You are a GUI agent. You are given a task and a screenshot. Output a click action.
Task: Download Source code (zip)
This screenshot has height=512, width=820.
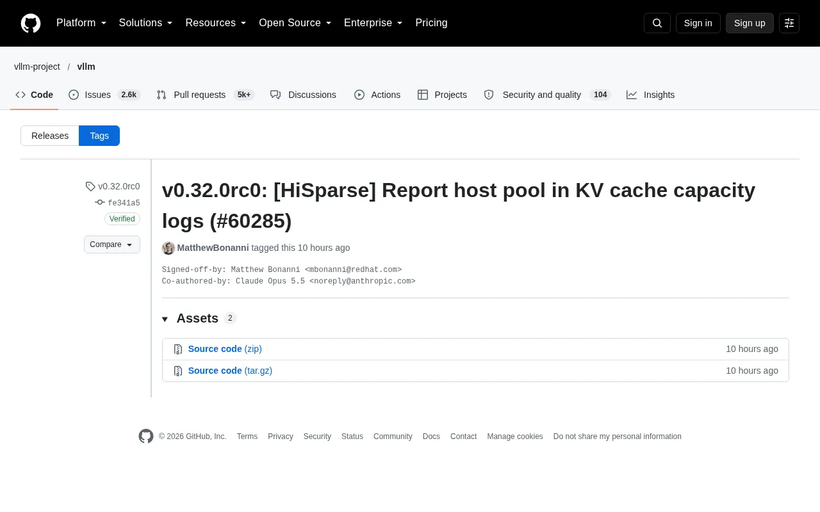pos(225,349)
